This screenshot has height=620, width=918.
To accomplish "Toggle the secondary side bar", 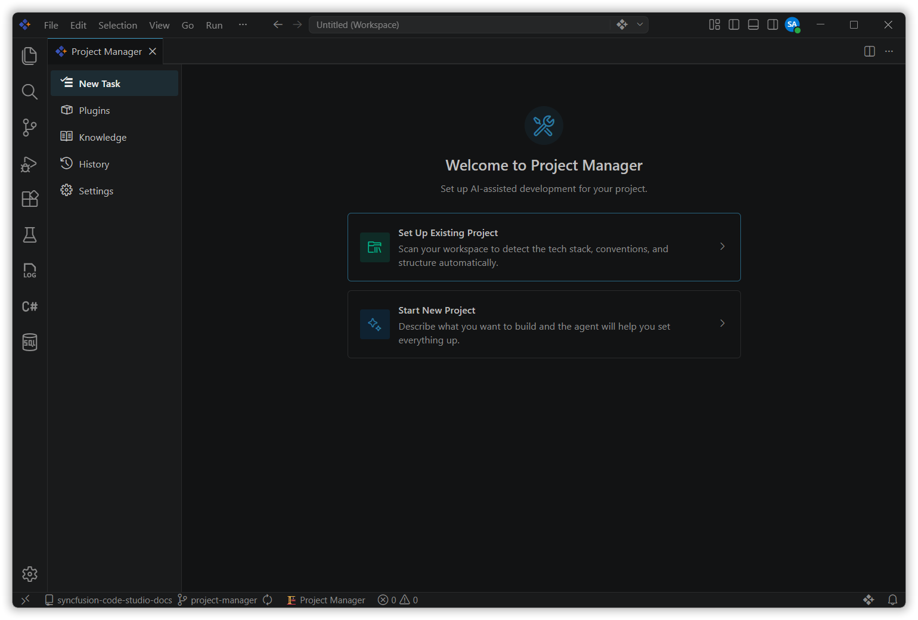I will click(x=773, y=24).
